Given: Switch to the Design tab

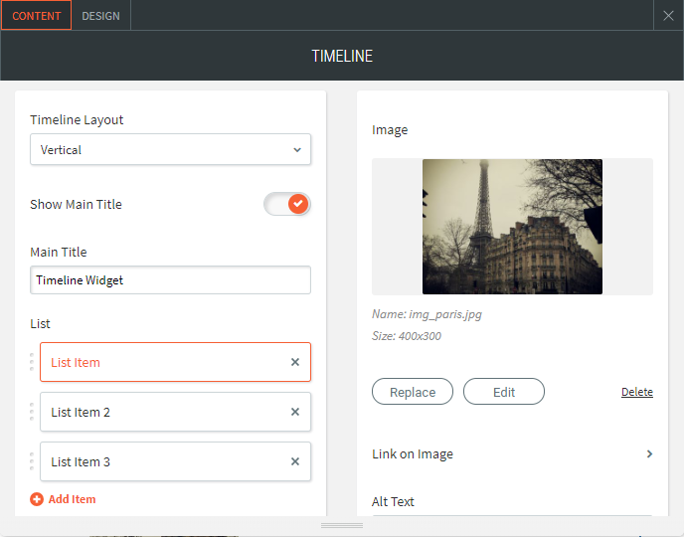Looking at the screenshot, I should [x=100, y=16].
